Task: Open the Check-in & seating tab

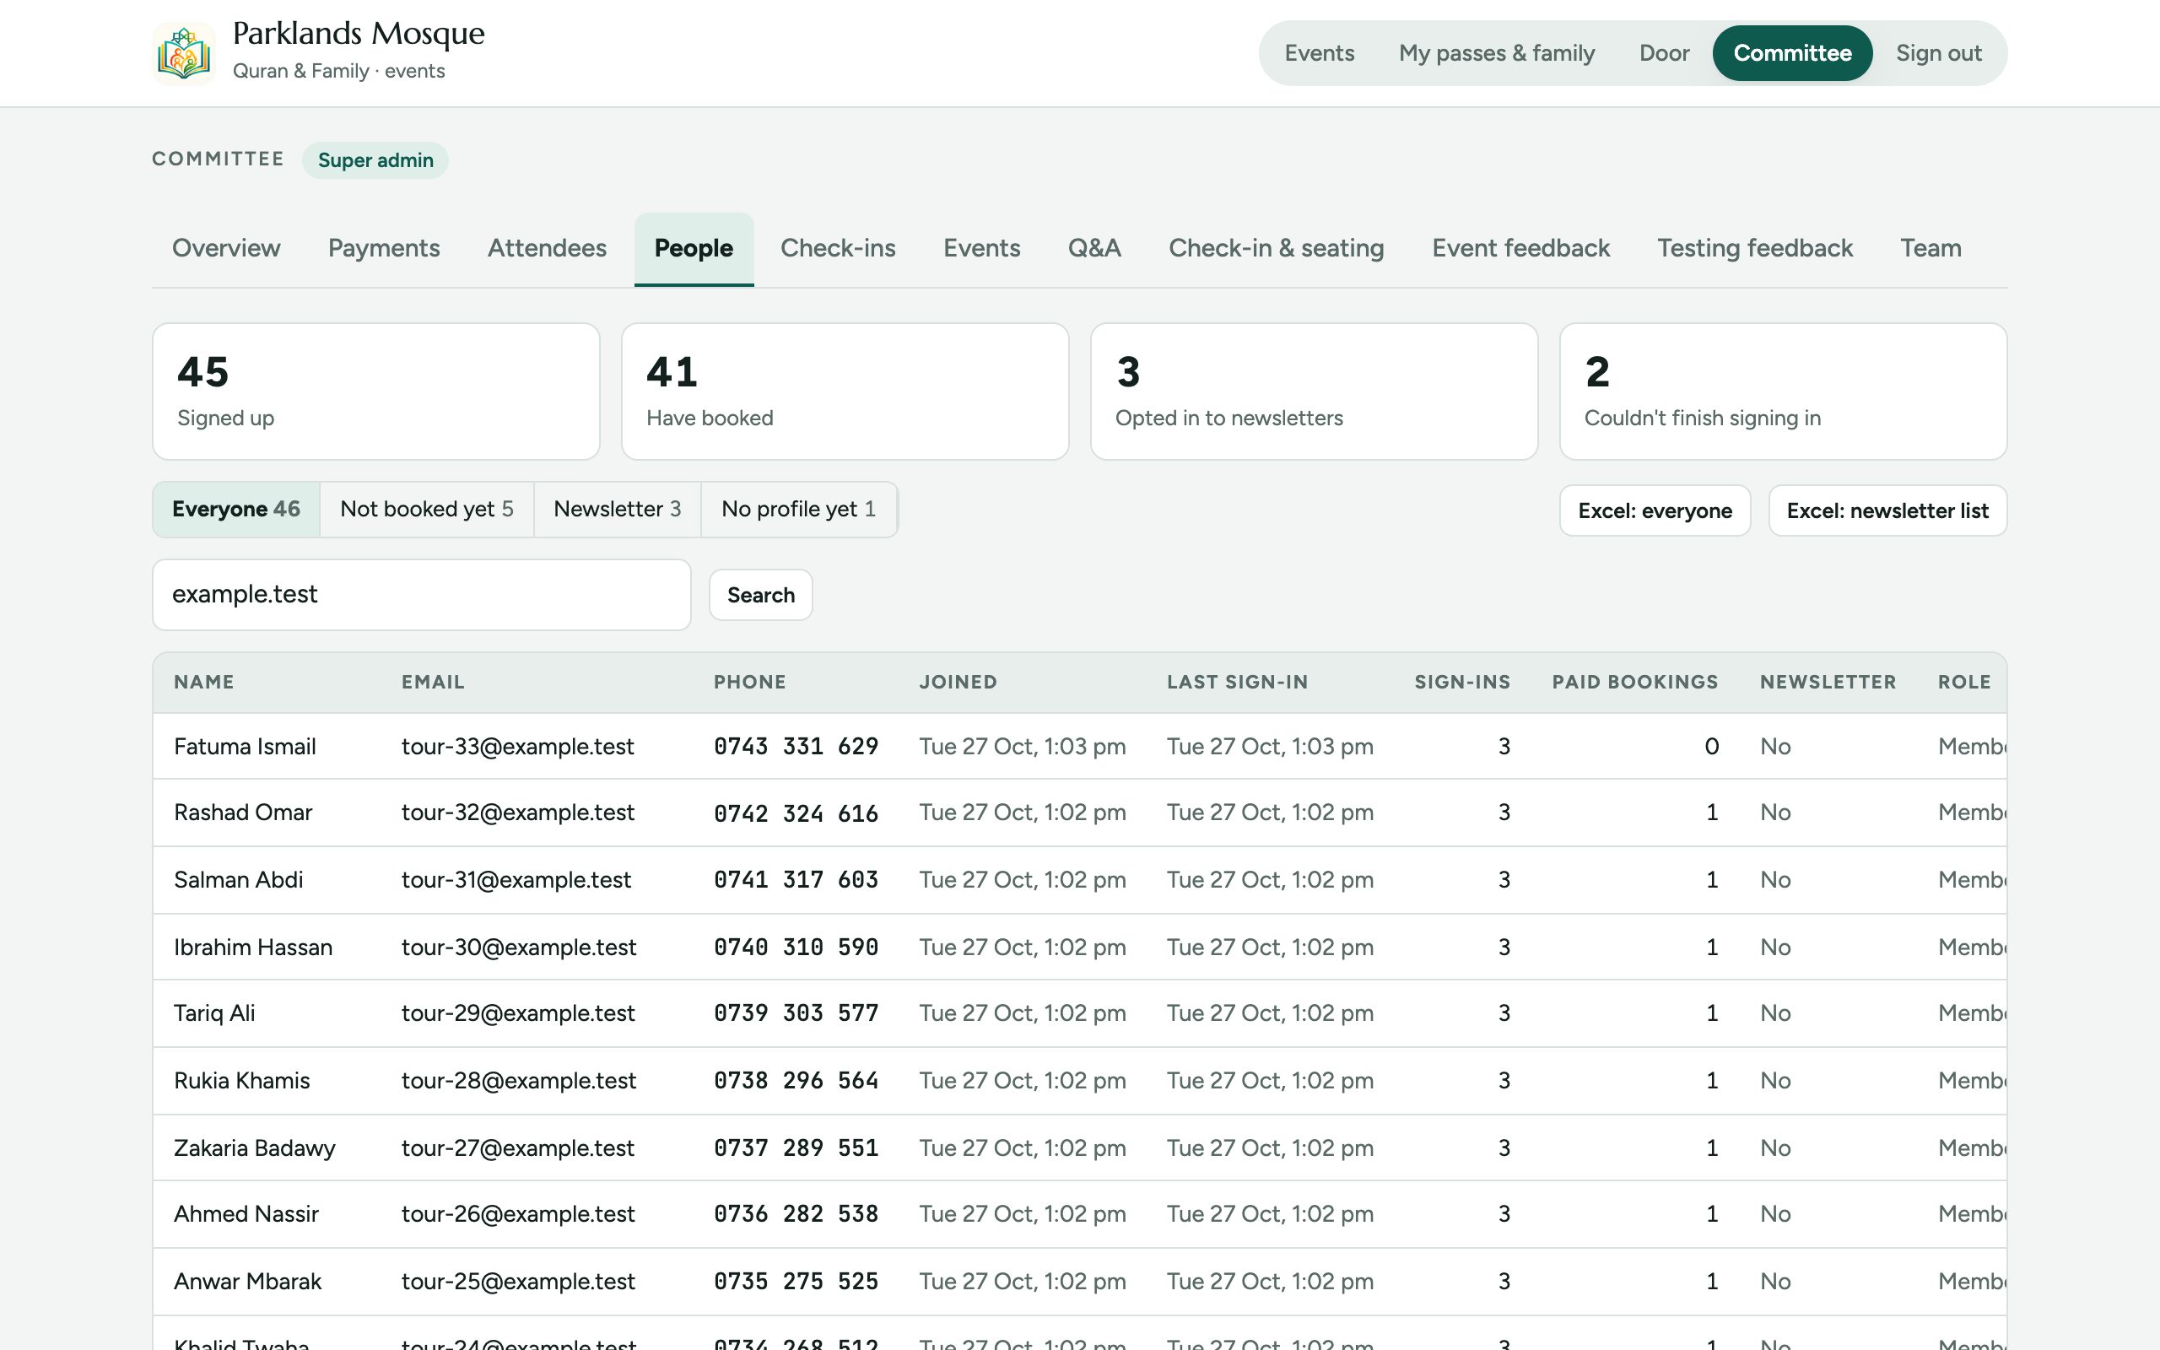Action: pyautogui.click(x=1277, y=248)
